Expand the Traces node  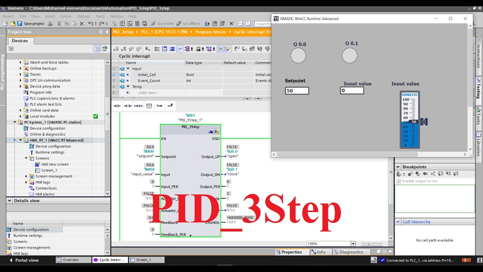point(21,74)
